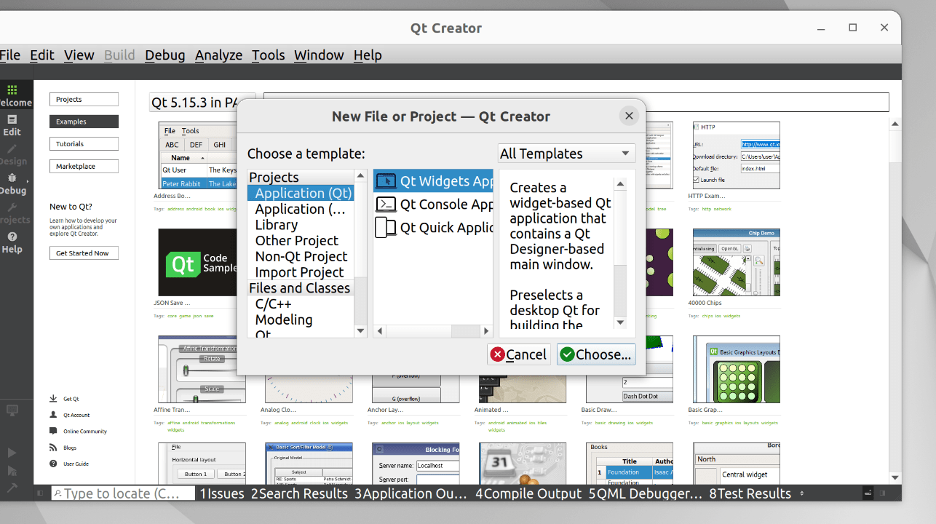Open the Debug menu
Screen dimensions: 936x524
(165, 55)
